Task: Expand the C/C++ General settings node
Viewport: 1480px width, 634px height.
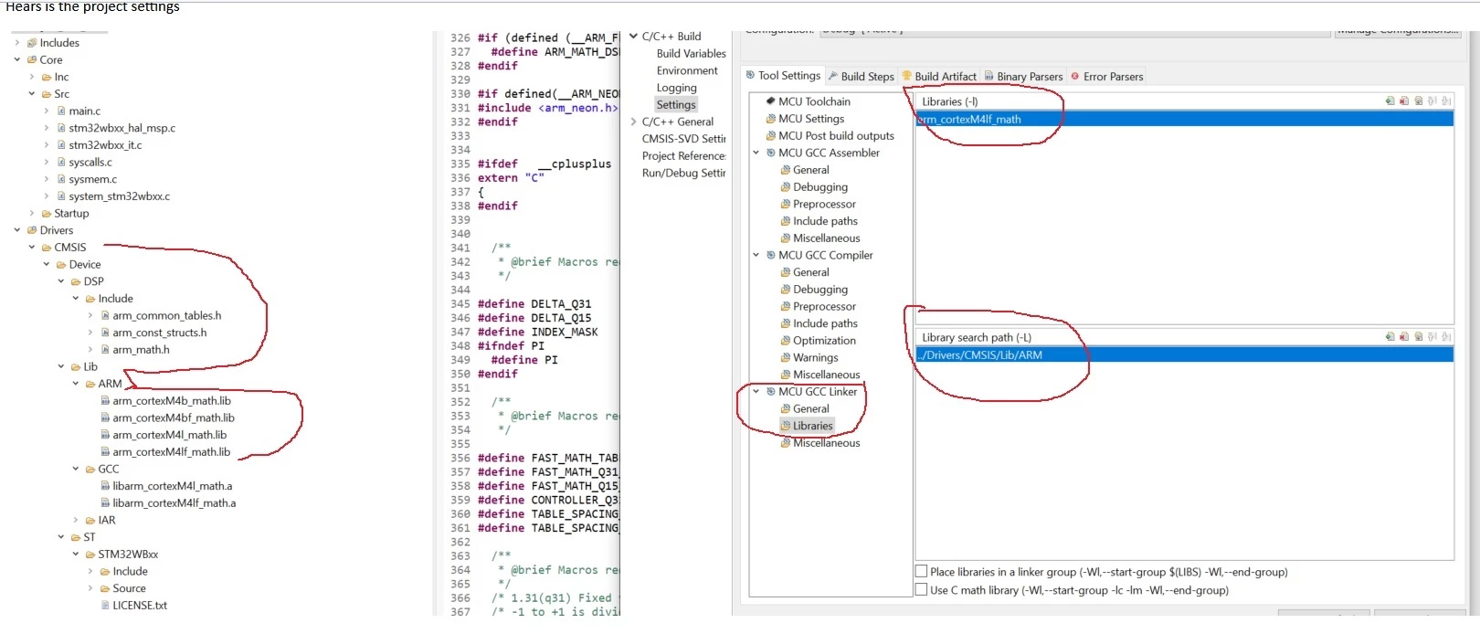Action: 633,122
